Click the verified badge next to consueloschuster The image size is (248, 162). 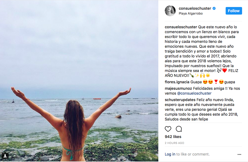(x=214, y=8)
